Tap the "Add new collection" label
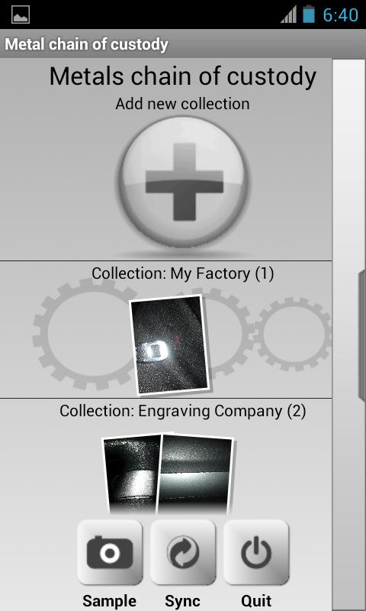Screen dimensions: 366x611 click(182, 104)
